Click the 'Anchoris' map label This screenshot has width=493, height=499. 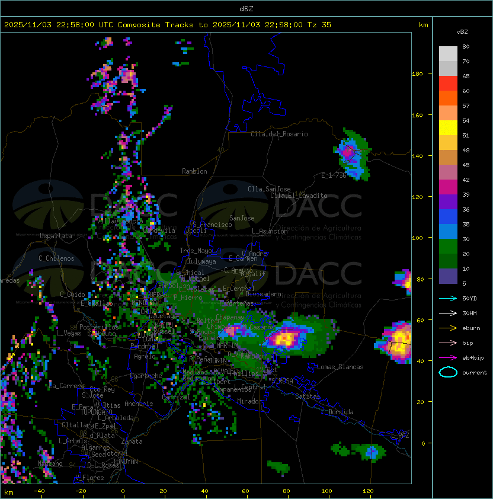pyautogui.click(x=139, y=404)
